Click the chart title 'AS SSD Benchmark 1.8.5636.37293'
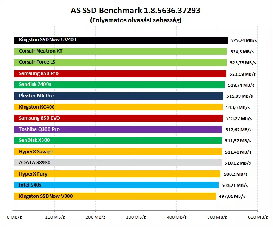Image resolution: width=273 pixels, height=227 pixels. (135, 11)
